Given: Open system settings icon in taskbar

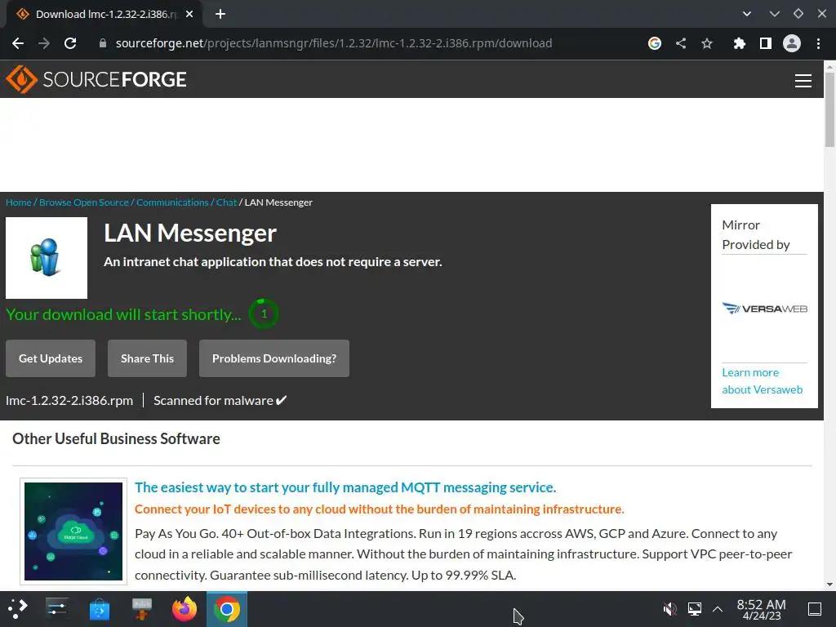Looking at the screenshot, I should (x=56, y=609).
